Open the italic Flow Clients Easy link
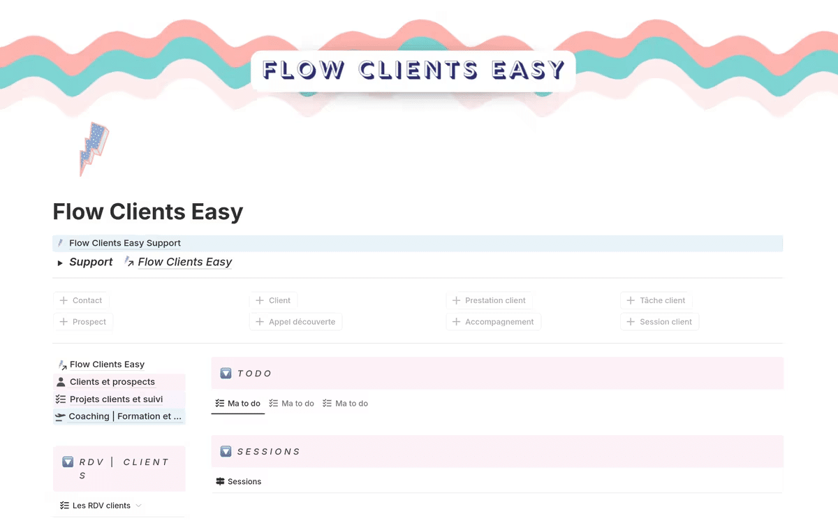This screenshot has height=523, width=838. (x=185, y=262)
